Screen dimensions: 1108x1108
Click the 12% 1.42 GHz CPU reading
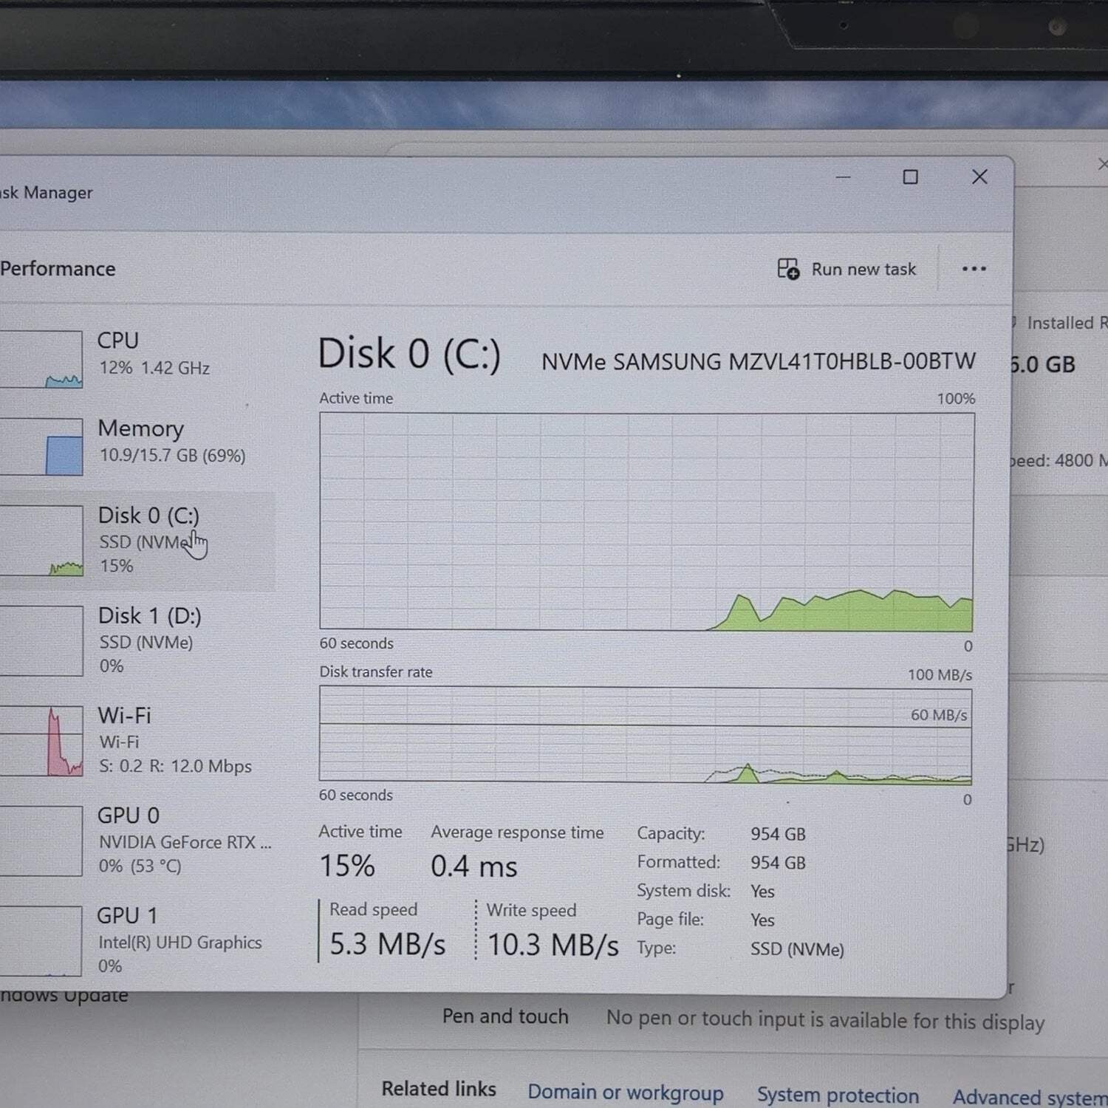click(x=154, y=368)
